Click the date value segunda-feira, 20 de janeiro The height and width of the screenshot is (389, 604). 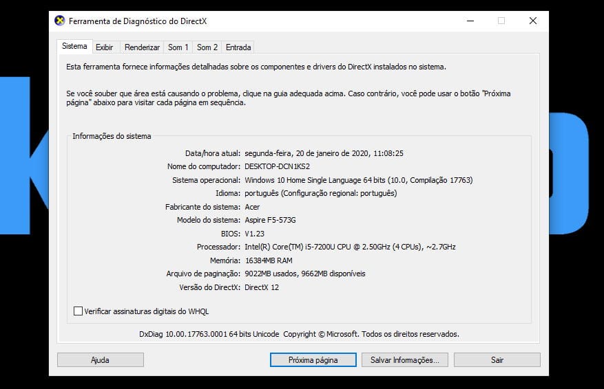[324, 153]
